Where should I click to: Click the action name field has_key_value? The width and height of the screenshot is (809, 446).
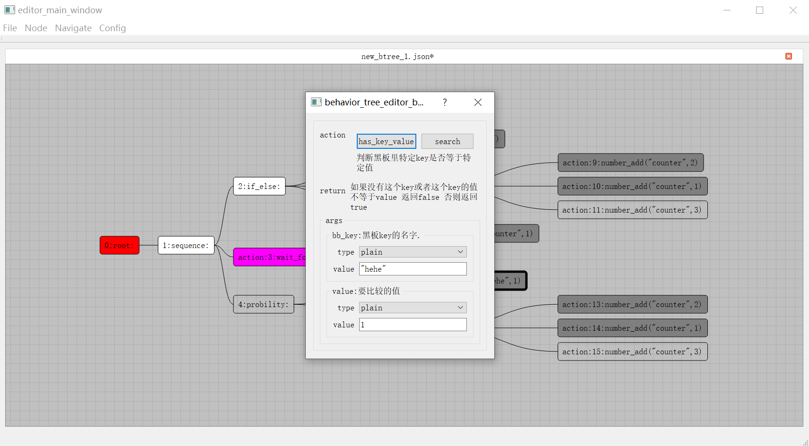[x=386, y=141]
